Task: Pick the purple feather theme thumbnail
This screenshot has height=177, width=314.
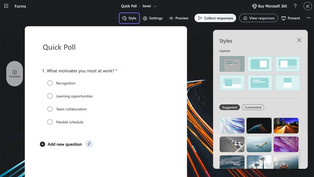Action: point(286,144)
